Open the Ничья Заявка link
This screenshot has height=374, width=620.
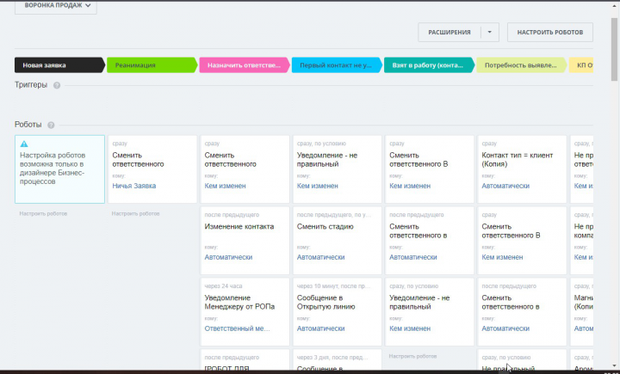134,186
